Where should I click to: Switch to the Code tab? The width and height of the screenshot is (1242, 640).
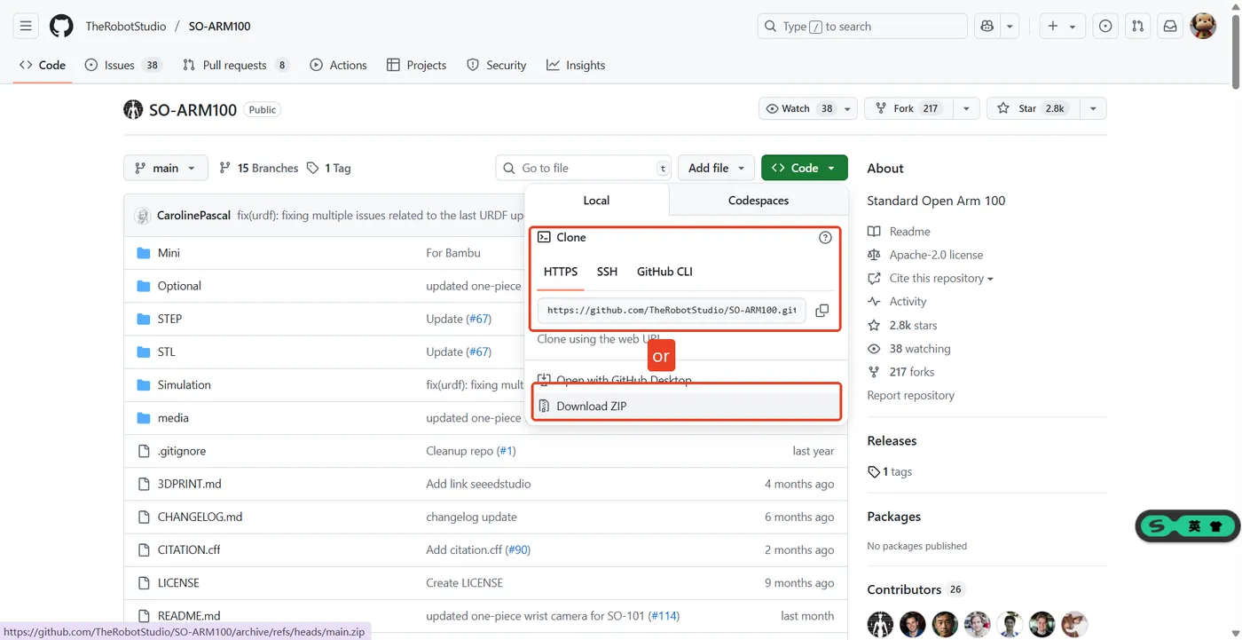point(43,65)
